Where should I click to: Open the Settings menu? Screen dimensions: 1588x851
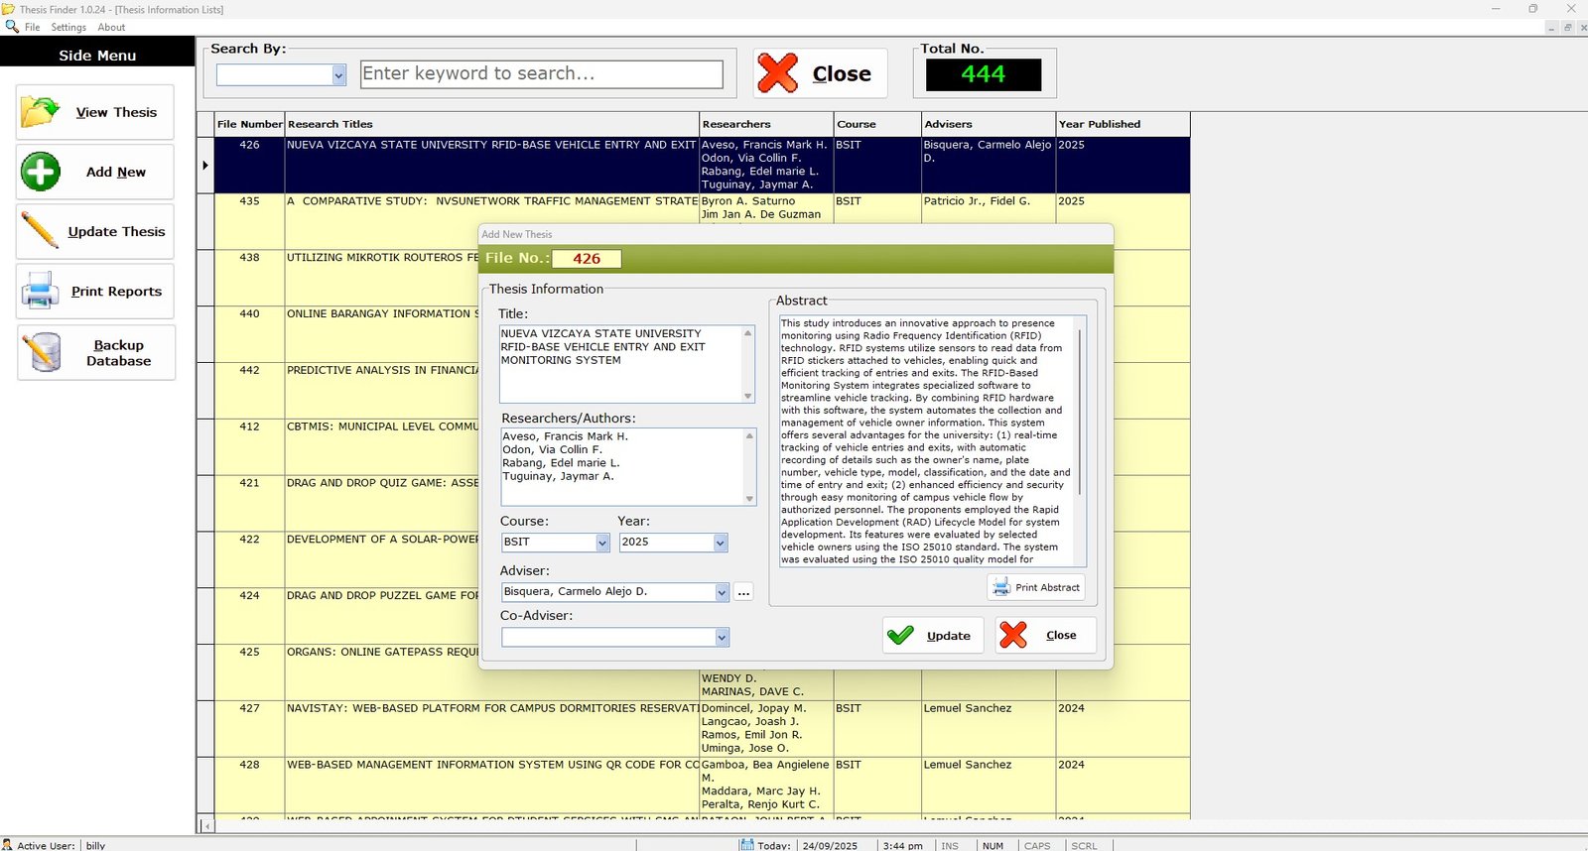click(x=68, y=28)
